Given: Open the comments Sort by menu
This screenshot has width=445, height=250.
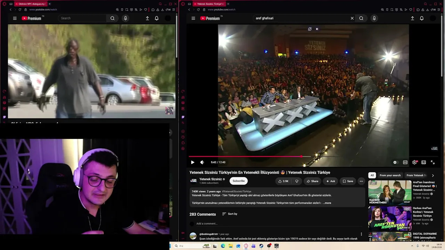Looking at the screenshot, I should click(230, 214).
